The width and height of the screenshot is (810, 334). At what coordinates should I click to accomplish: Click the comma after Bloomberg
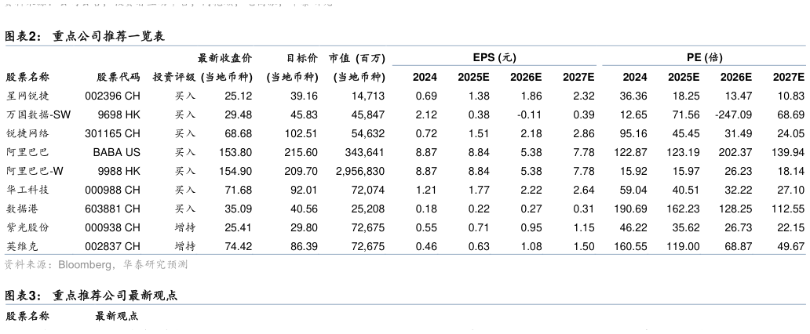(115, 267)
